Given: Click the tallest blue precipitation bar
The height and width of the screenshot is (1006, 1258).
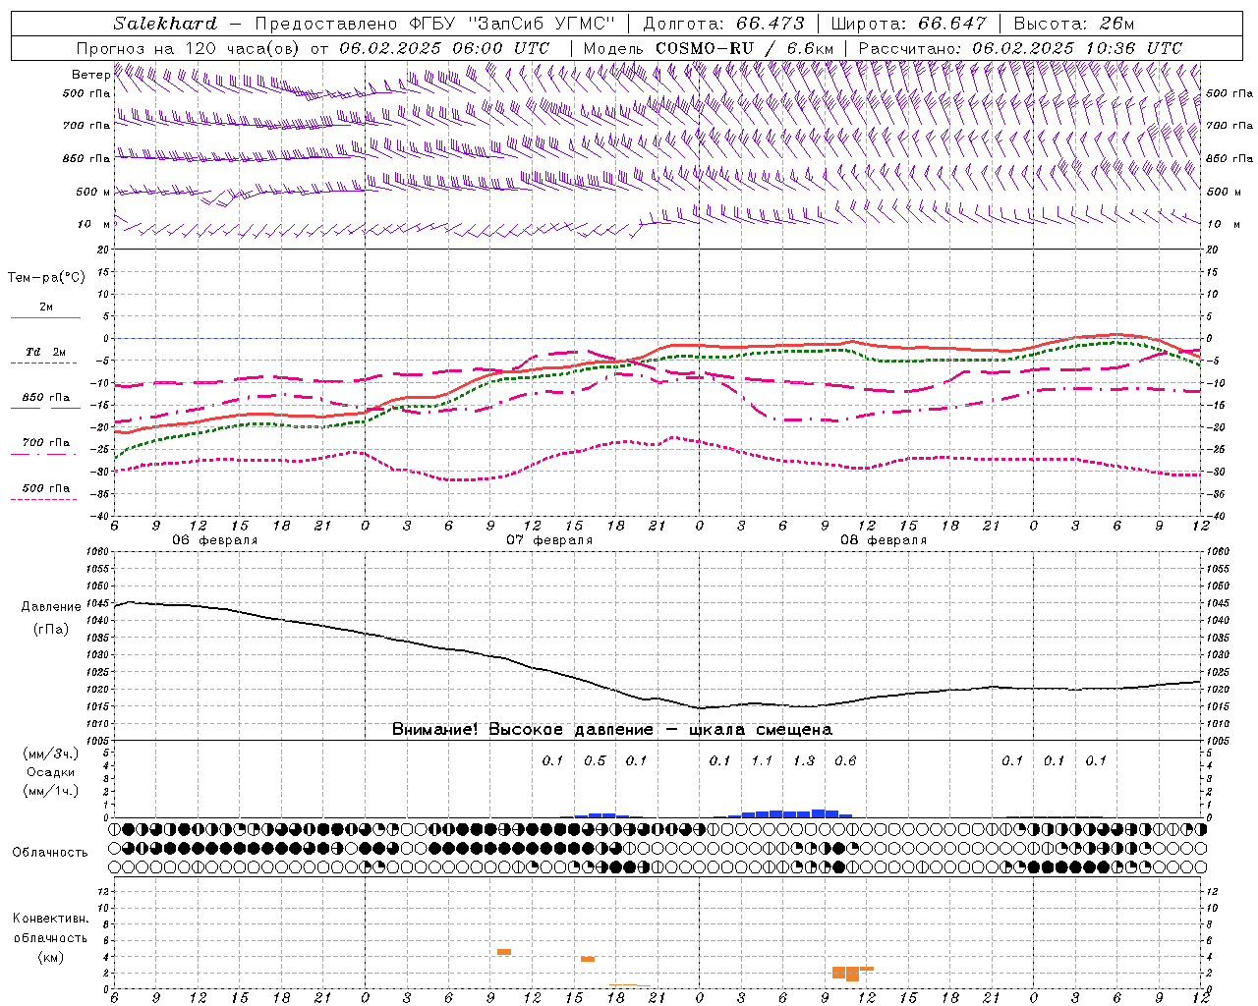Looking at the screenshot, I should [x=818, y=813].
